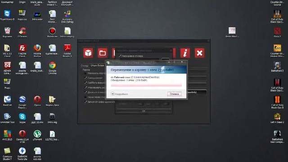Switch to the Опции билда tab
The height and width of the screenshot is (162, 288).
click(x=97, y=65)
